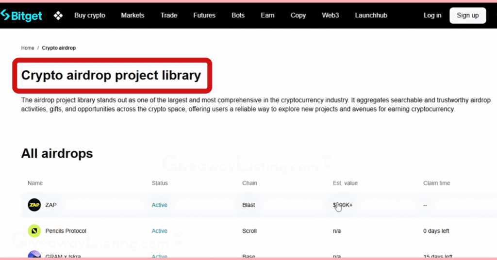497x260 pixels.
Task: Choose Earn in the navigation bar
Action: pos(267,15)
